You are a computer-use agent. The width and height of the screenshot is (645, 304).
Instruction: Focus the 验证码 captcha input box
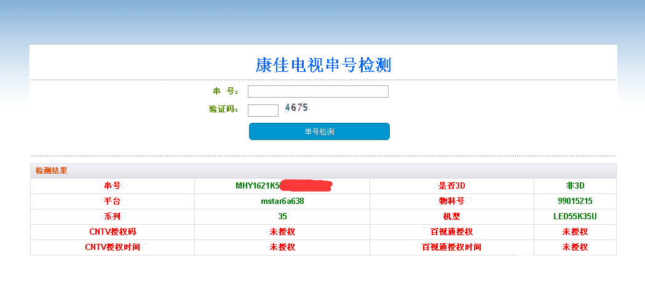coord(263,111)
